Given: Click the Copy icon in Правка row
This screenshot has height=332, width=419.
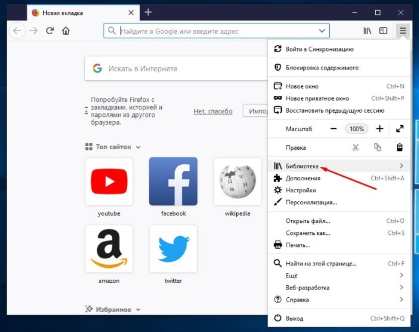Looking at the screenshot, I should point(378,147).
